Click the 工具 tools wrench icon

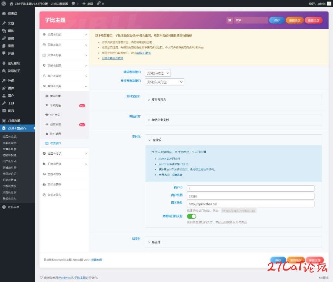(4, 103)
